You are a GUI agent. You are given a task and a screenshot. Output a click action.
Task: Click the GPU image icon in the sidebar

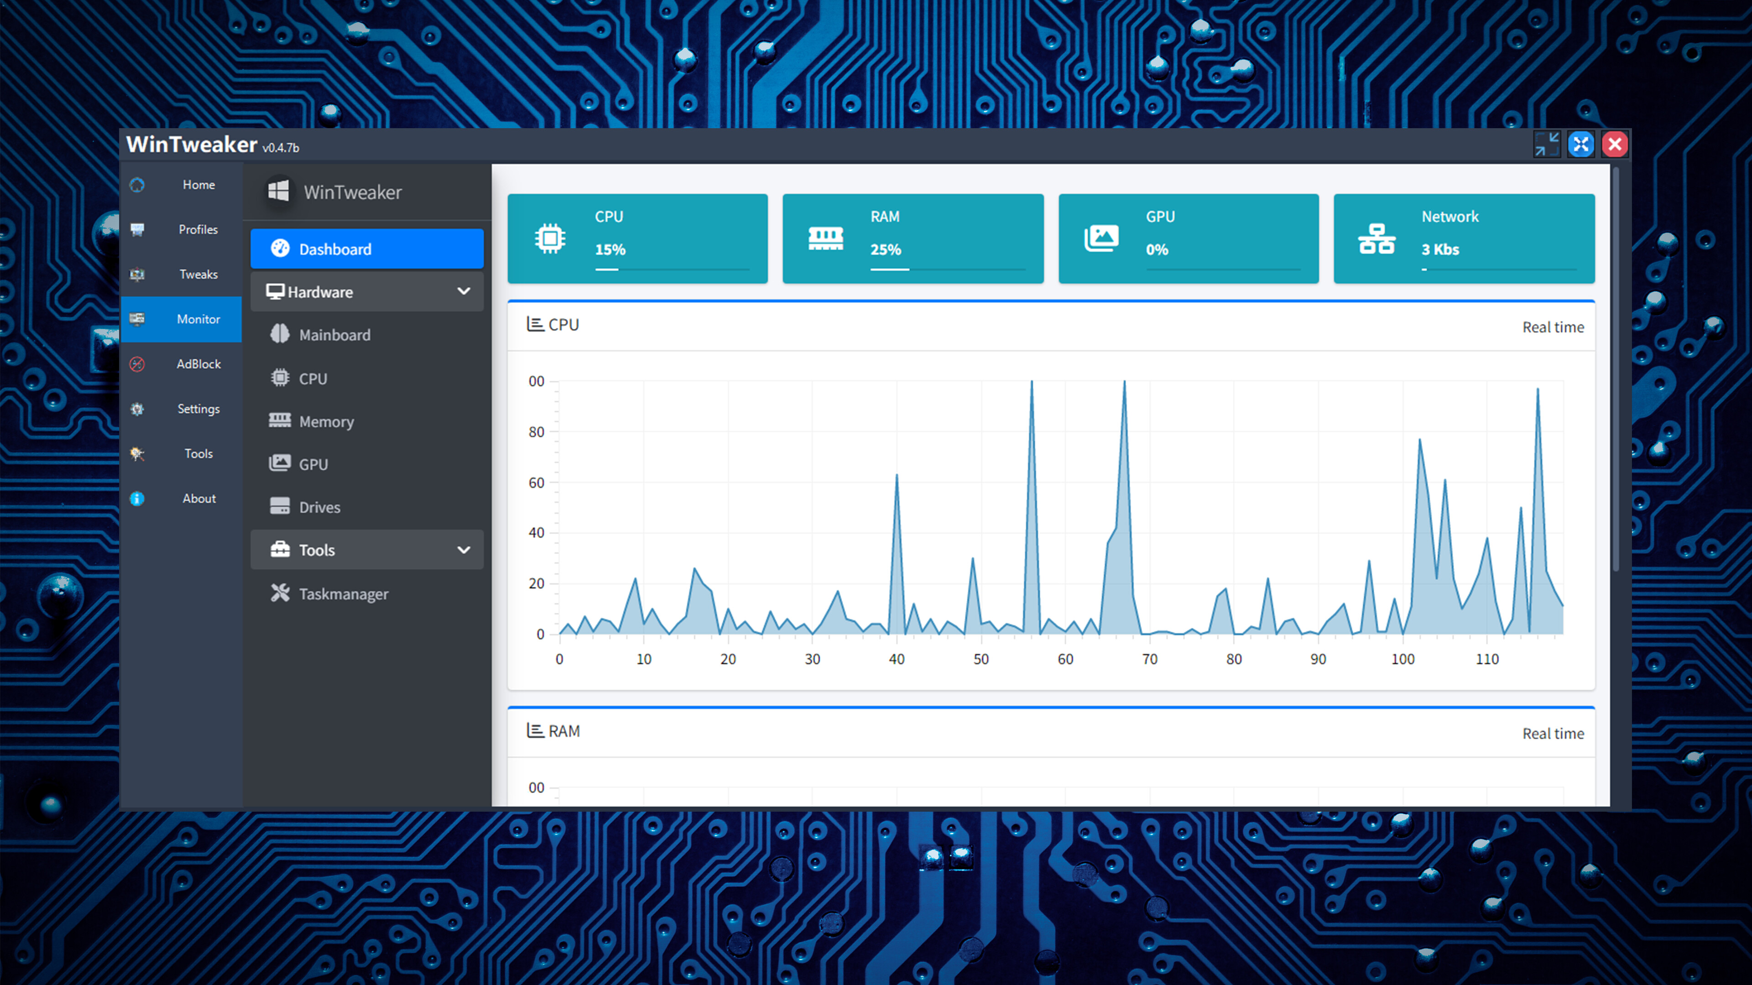[280, 464]
